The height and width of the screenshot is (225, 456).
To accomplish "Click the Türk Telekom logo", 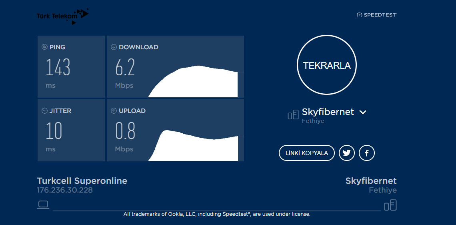I will [62, 16].
